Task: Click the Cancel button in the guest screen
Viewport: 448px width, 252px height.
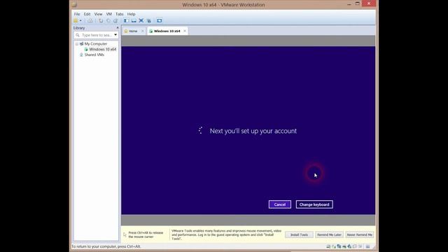Action: 280,204
